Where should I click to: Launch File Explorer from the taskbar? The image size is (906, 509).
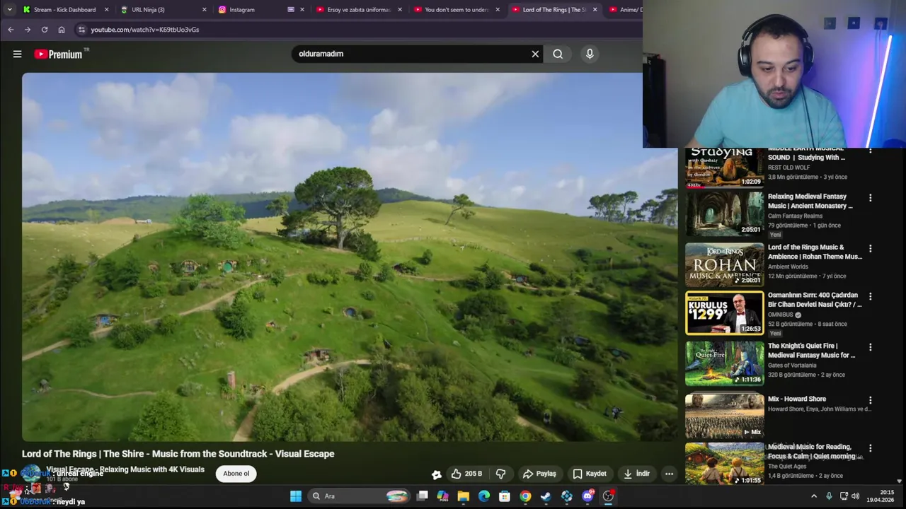pyautogui.click(x=463, y=496)
